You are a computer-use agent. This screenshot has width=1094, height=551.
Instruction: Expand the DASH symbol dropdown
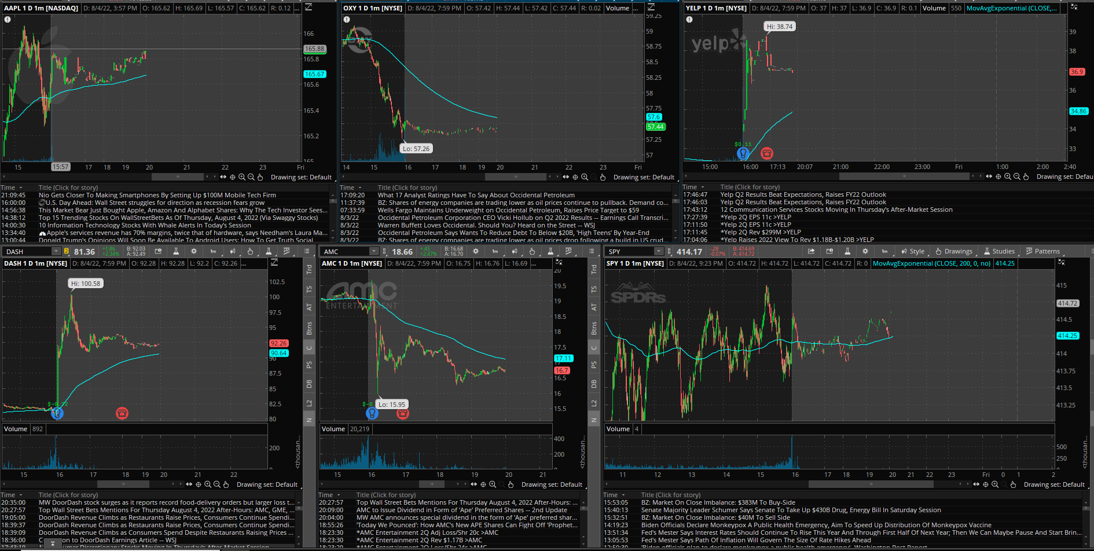point(56,251)
